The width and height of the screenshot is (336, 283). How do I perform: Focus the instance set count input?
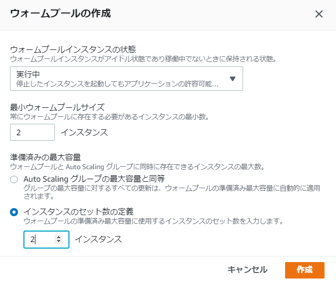tap(40, 239)
